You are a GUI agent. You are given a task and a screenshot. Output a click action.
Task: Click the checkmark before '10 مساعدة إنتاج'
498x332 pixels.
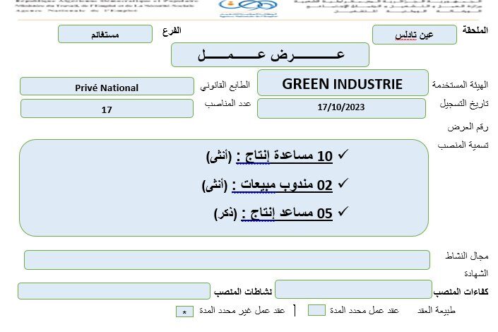pos(343,155)
